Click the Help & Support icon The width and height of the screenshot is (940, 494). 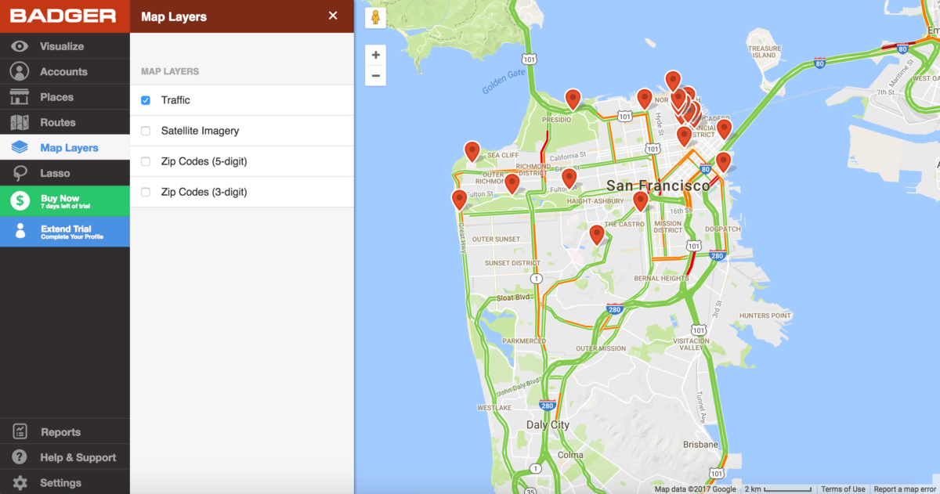(22, 456)
